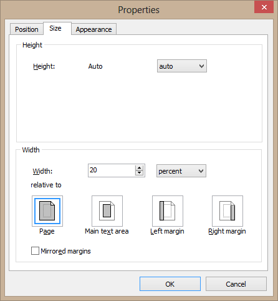Click the Main text area label

coord(107,231)
